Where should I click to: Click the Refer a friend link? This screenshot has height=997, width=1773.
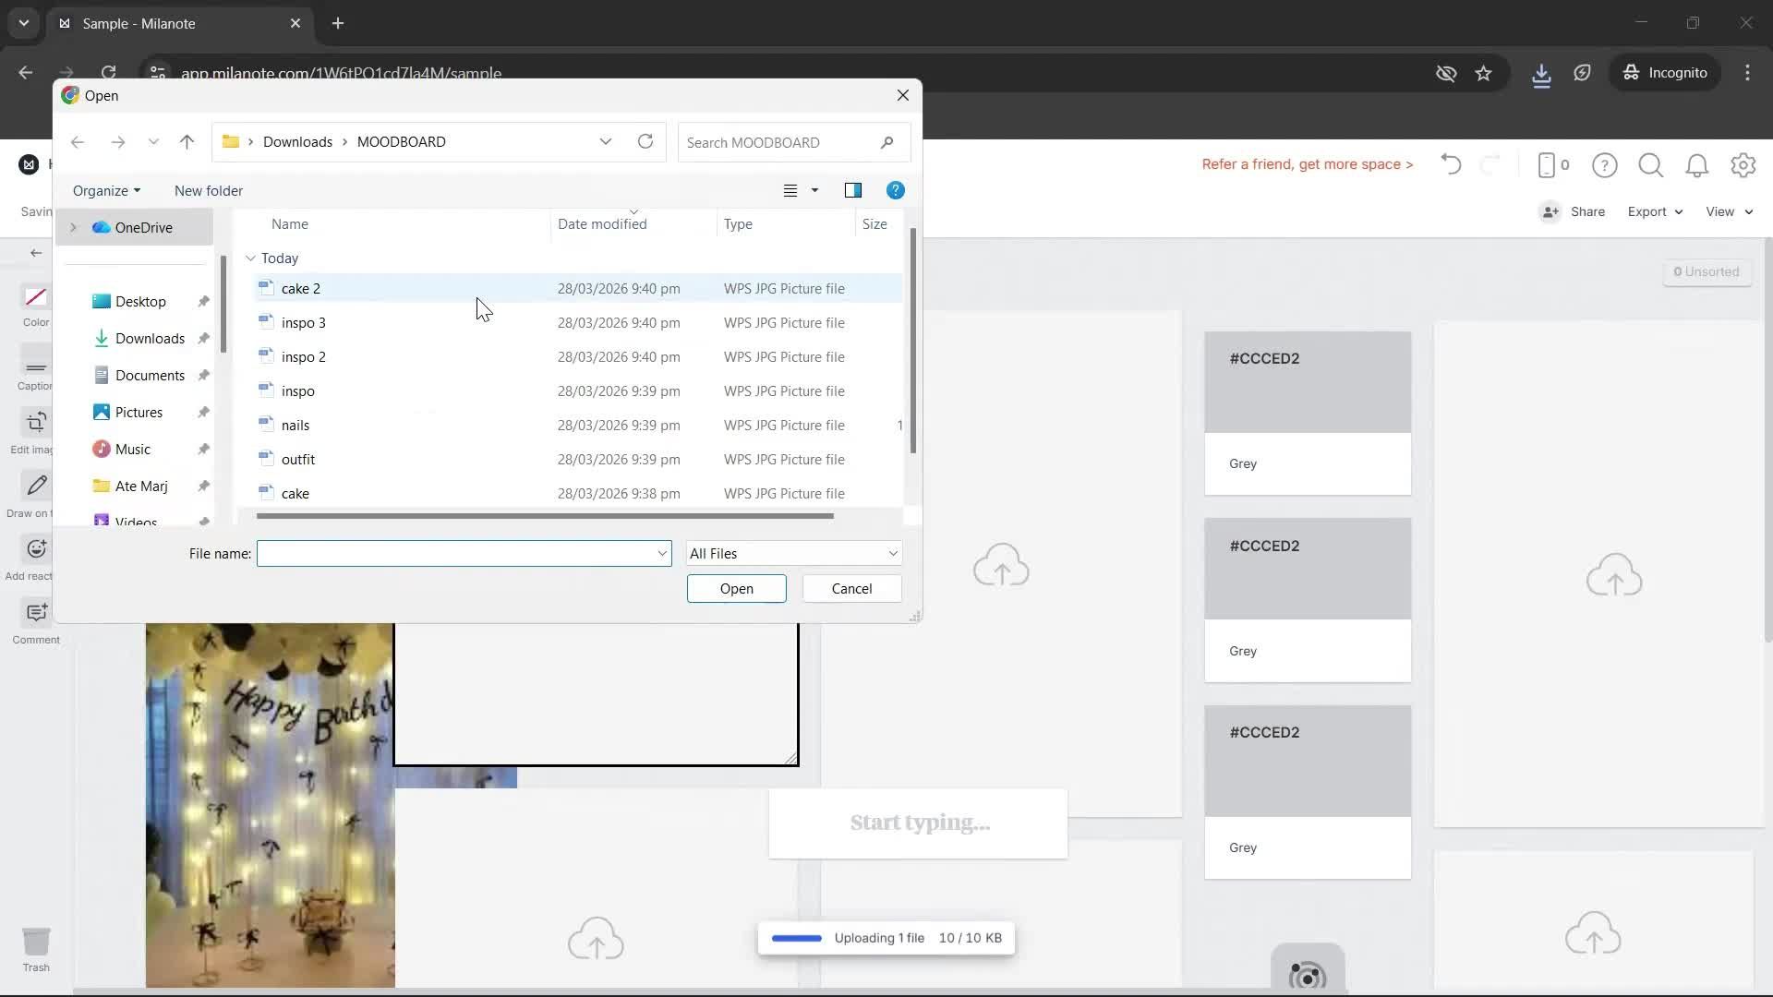point(1307,164)
